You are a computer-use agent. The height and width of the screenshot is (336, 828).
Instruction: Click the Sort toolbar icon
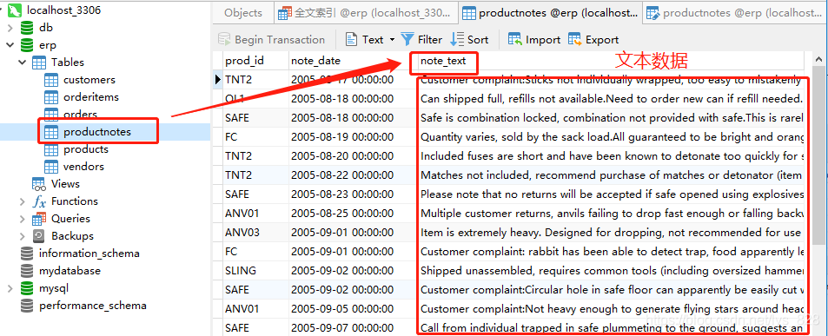pyautogui.click(x=457, y=40)
